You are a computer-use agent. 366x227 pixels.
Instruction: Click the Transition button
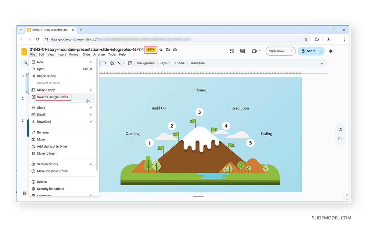pyautogui.click(x=197, y=63)
